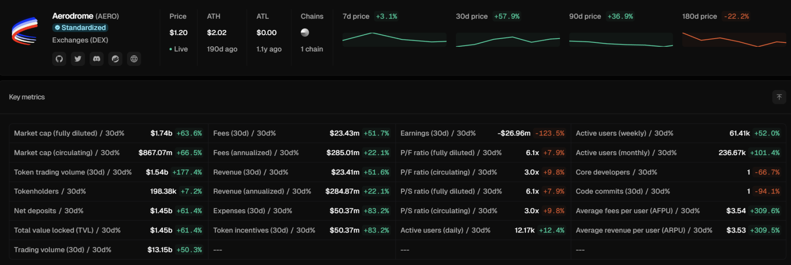This screenshot has height=265, width=791.
Task: Select the Earnings (30d) metric label
Action: (x=438, y=133)
